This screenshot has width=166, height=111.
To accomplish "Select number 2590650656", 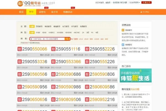I will point(35,100).
